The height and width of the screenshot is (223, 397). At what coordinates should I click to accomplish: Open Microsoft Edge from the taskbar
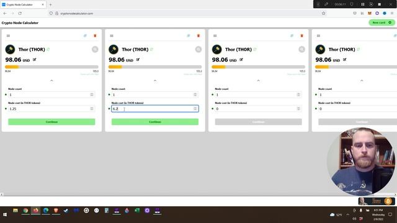pos(46,211)
